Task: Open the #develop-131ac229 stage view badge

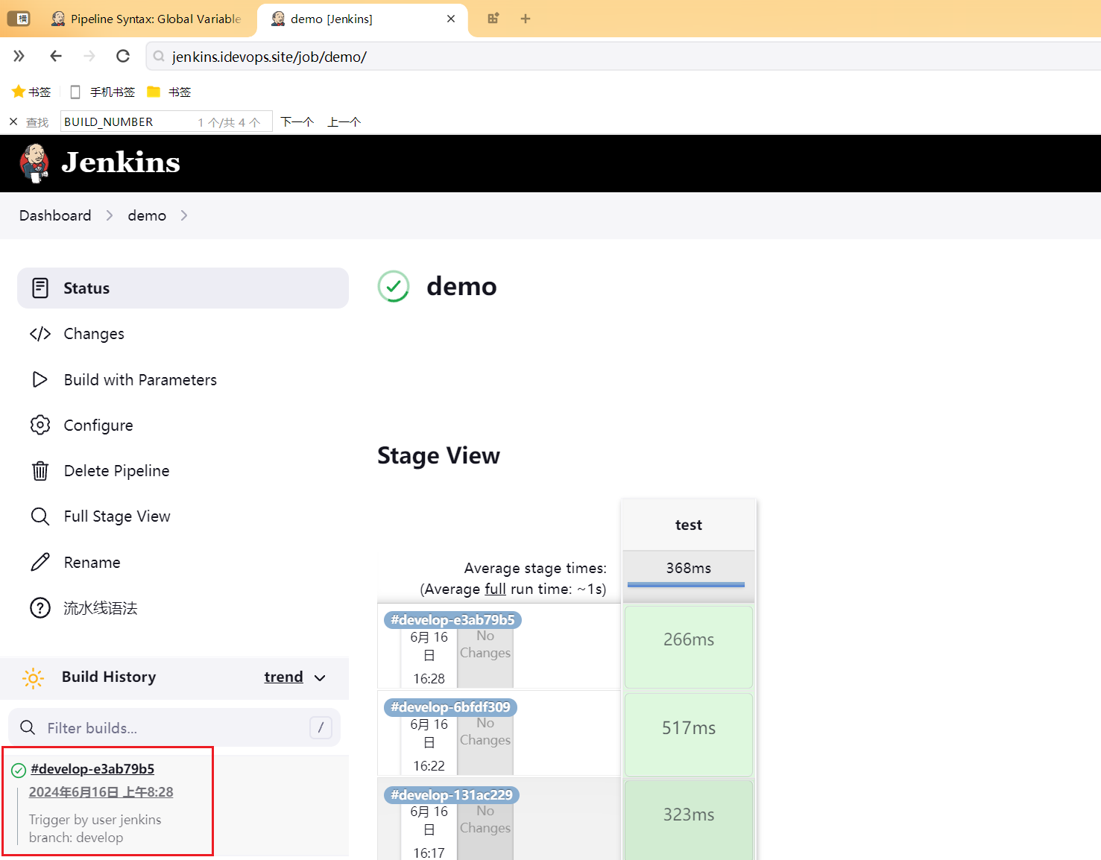Action: (452, 795)
